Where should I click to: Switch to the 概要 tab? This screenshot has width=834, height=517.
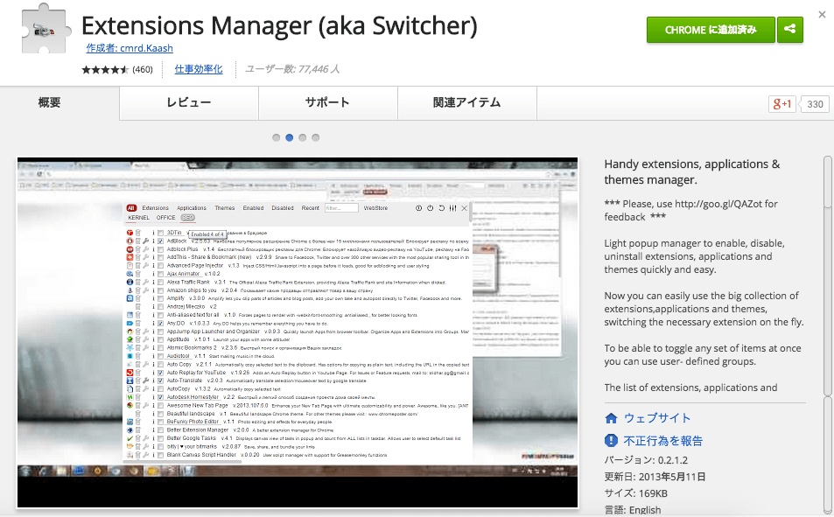point(50,102)
